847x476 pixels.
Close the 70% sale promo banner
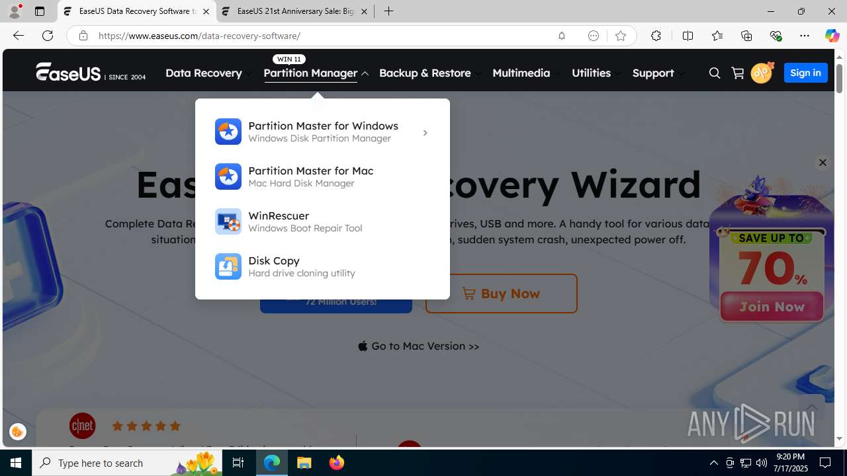coord(823,163)
